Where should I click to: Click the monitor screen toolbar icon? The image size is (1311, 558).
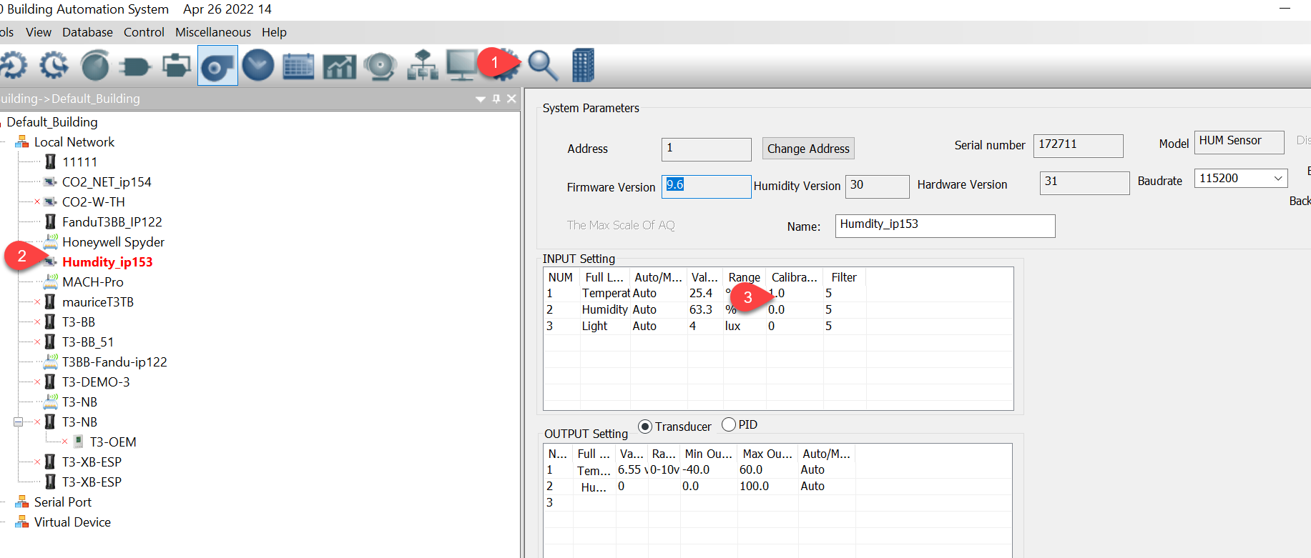[x=461, y=66]
